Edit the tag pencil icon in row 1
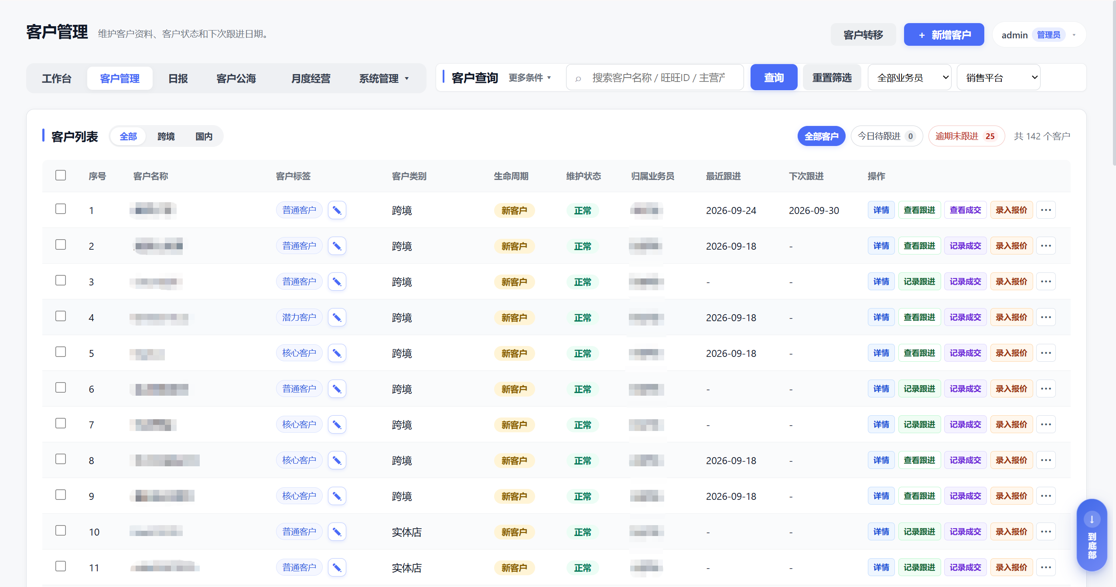Screen dimensions: 1116x587 337,210
